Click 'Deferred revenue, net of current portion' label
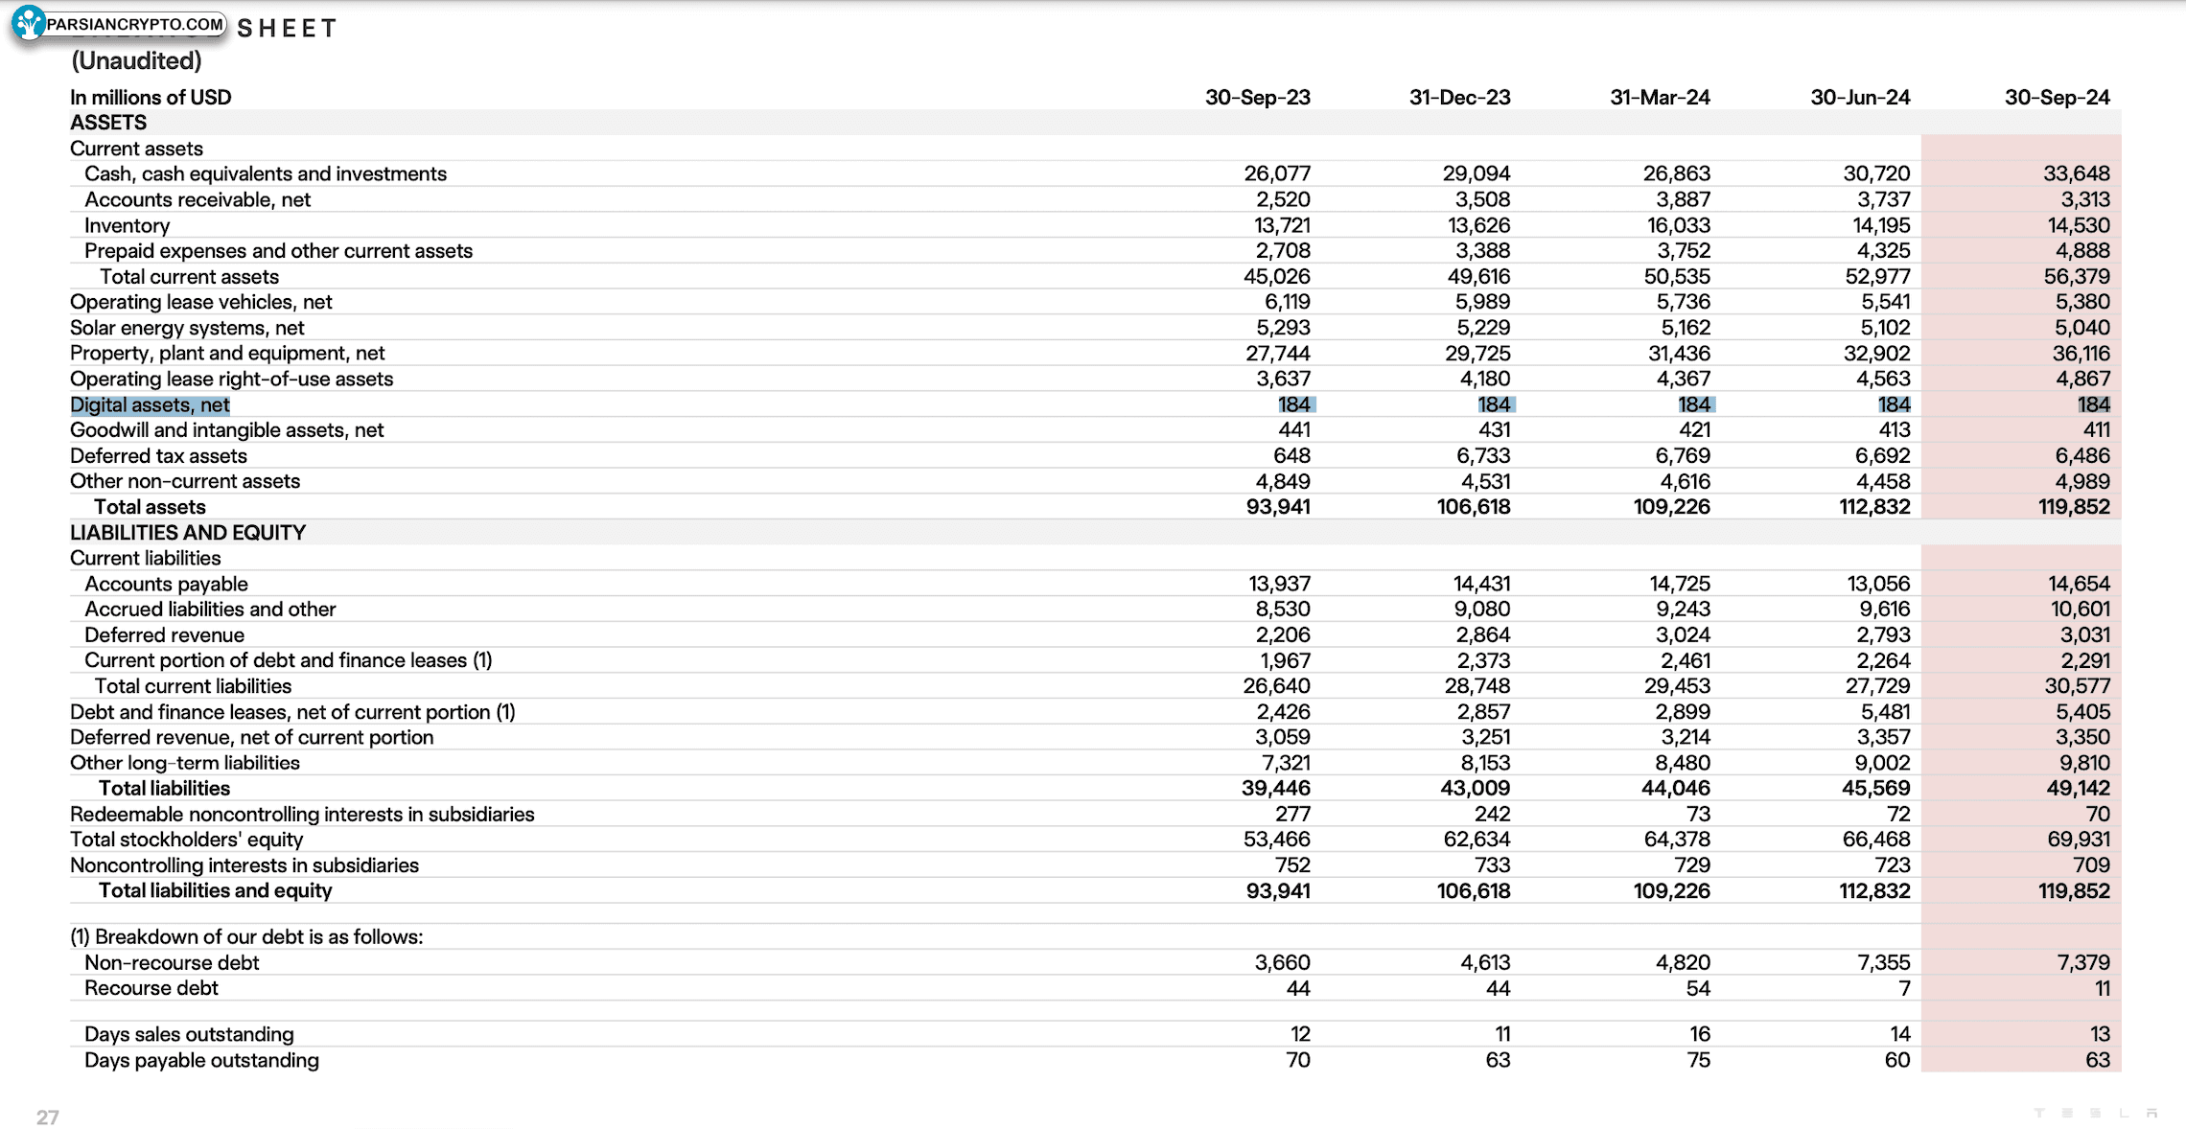Screen dimensions: 2186x1129 click(x=251, y=737)
